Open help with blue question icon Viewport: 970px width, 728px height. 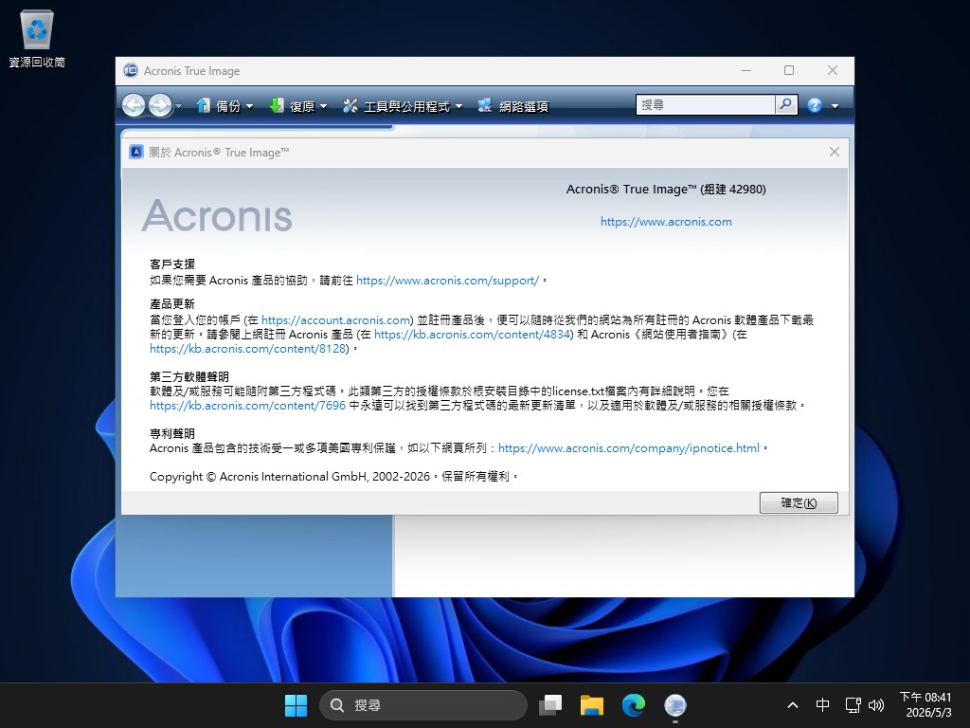(815, 105)
